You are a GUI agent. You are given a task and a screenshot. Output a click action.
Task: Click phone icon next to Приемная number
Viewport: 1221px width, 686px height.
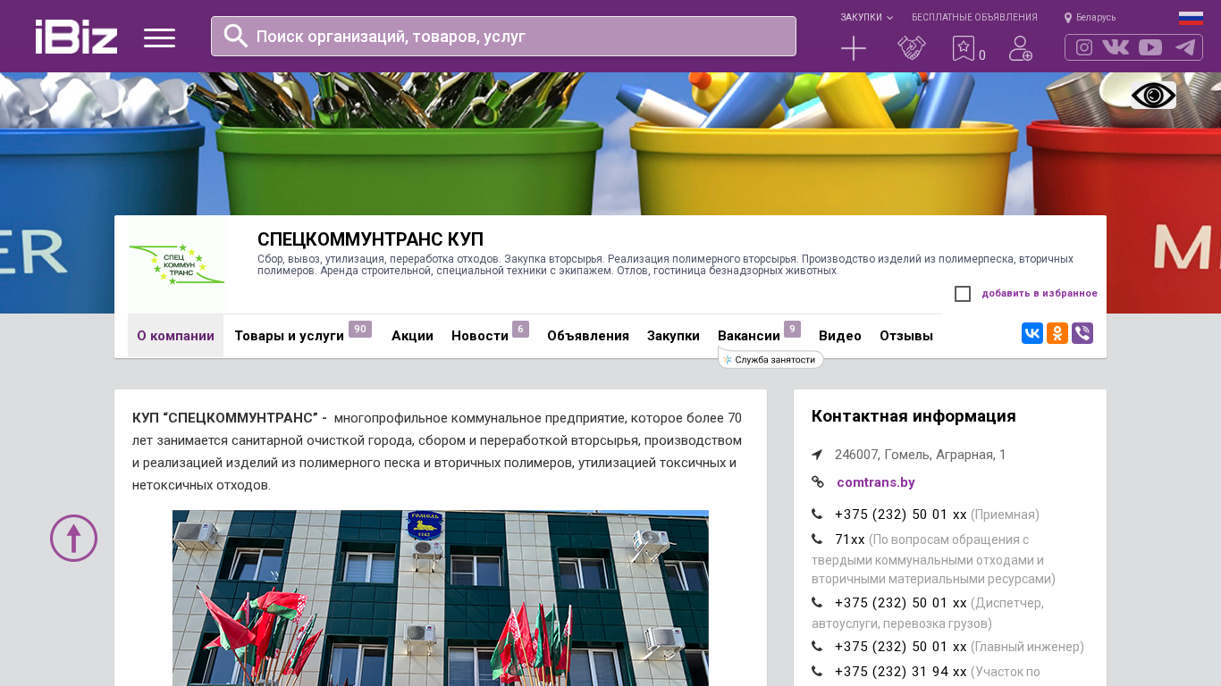(x=817, y=514)
